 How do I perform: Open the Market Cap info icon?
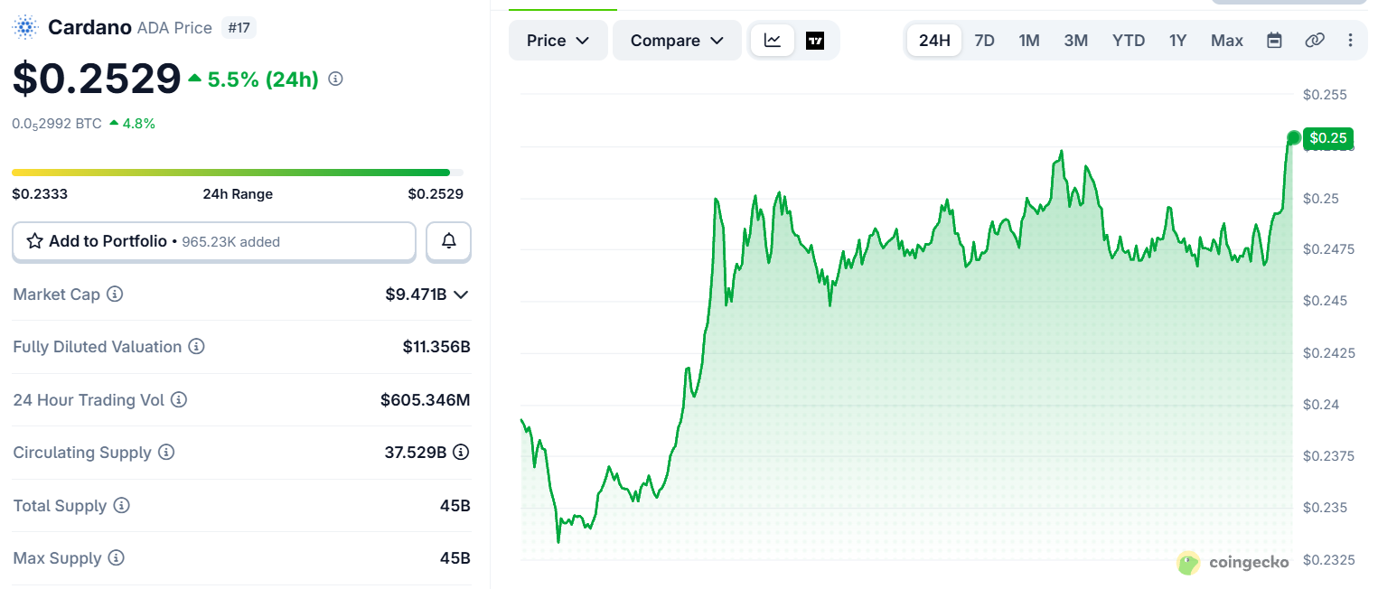click(x=115, y=294)
